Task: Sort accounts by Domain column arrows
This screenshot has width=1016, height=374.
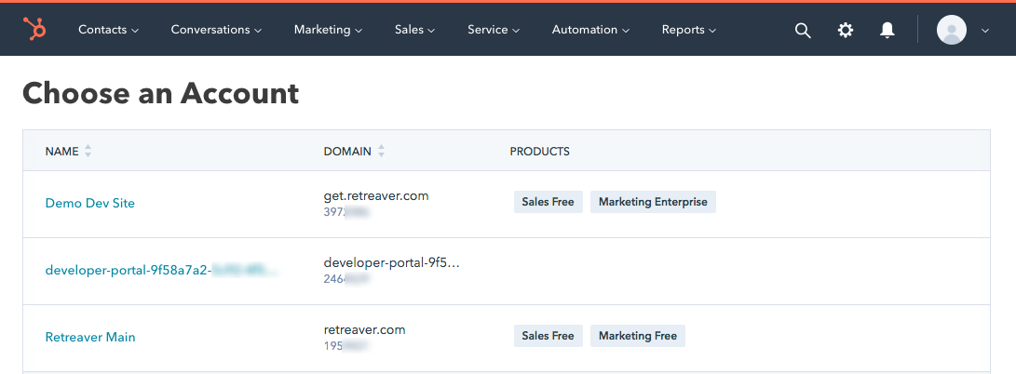Action: coord(381,151)
